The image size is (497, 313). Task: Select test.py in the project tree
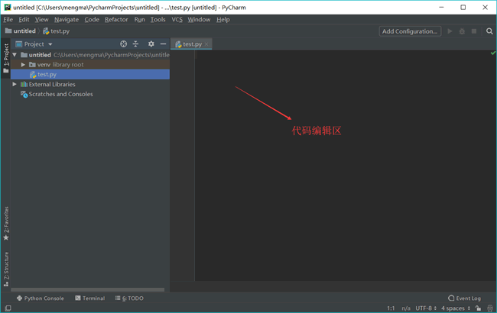click(46, 75)
